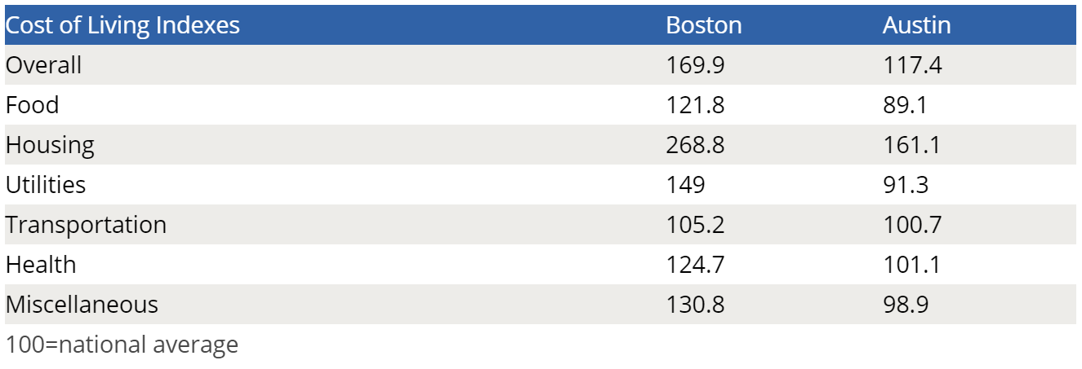This screenshot has width=1082, height=369.
Task: Click Austin's Food index 89.1
Action: 906,105
